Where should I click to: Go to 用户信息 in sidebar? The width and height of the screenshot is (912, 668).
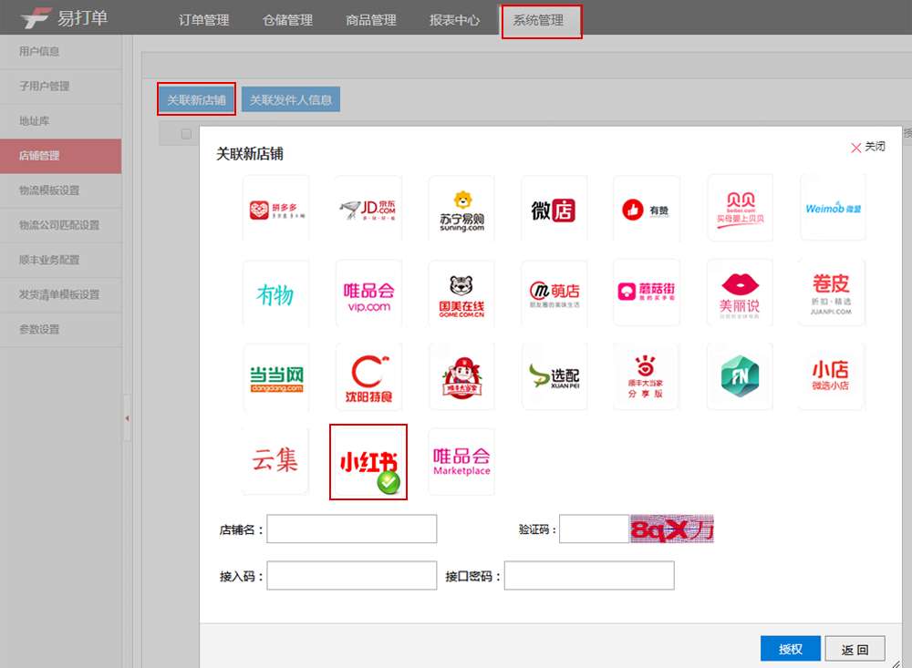tap(60, 52)
